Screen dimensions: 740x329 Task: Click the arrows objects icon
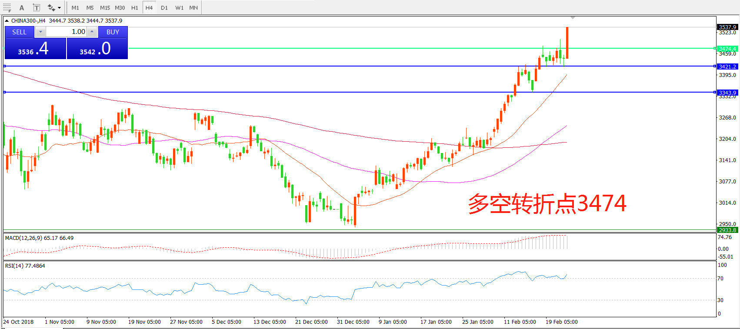pyautogui.click(x=51, y=8)
